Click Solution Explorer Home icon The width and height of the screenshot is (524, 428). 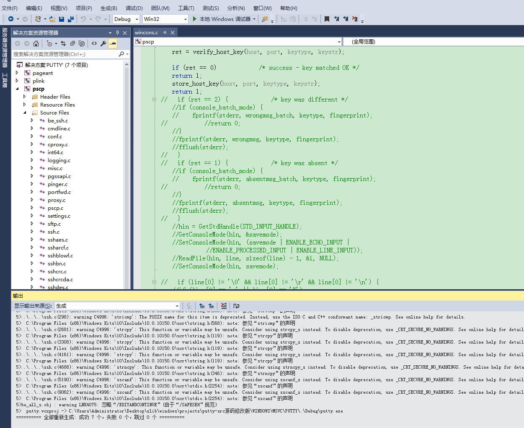point(36,43)
